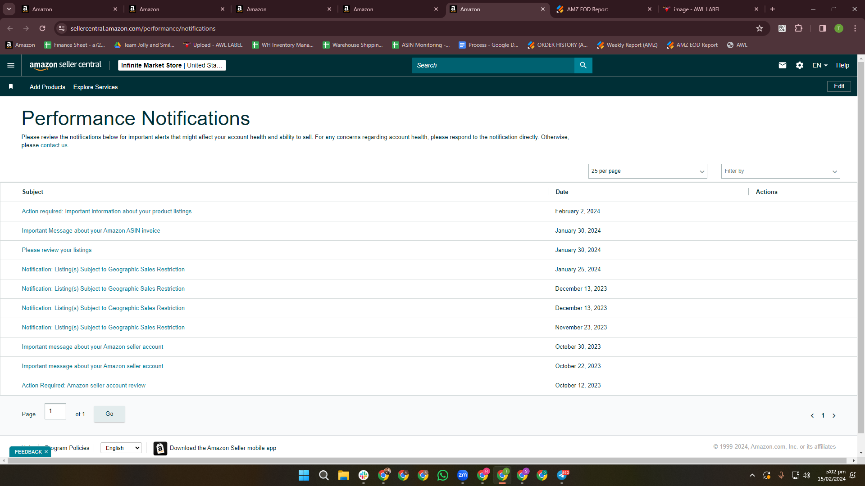Click the FEEDBACK button
This screenshot has width=865, height=486.
tap(28, 452)
